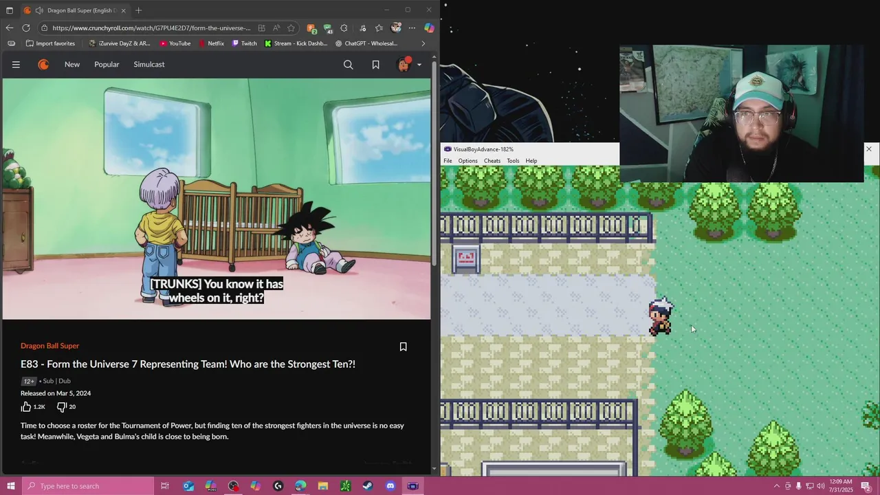This screenshot has width=880, height=495.
Task: Open VisualBoyAdvance Tools menu
Action: click(x=513, y=161)
